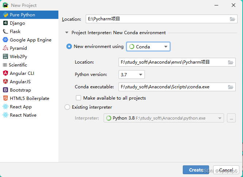Open interpreter settings with the ... button
This screenshot has width=243, height=177.
click(x=231, y=118)
